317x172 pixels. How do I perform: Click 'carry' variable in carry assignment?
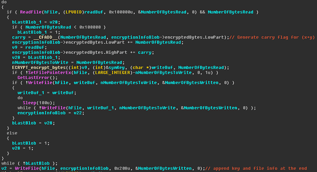[18, 37]
